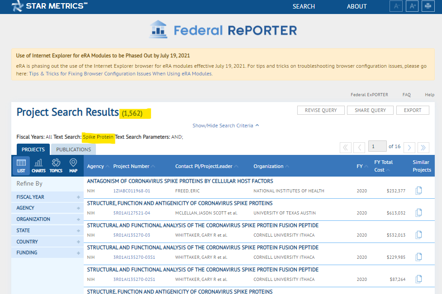Click the highlighted Spike Protein search text
442x294 pixels.
click(98, 137)
